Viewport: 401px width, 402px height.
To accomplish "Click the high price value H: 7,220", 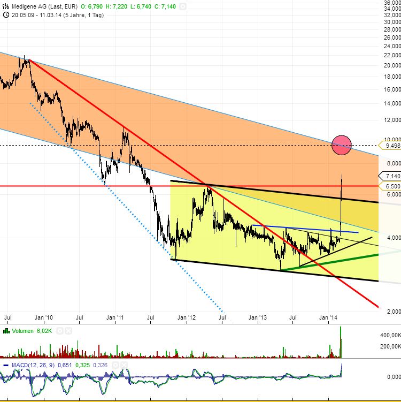I will tap(117, 6).
